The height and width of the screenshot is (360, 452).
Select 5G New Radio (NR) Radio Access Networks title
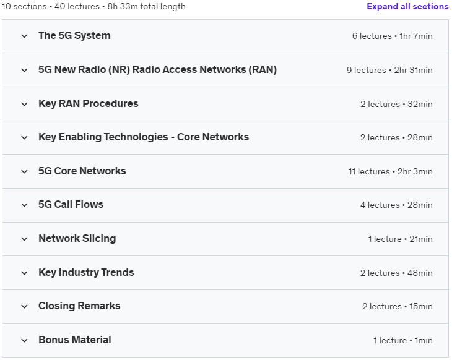coord(158,70)
